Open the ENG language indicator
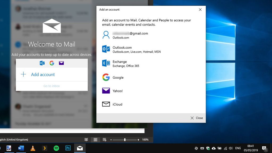The height and width of the screenshot is (153, 272). [x=239, y=148]
